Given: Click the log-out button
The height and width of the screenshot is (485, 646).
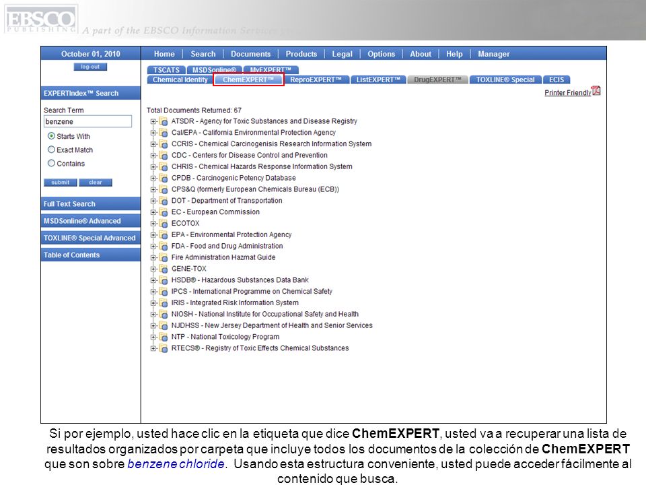Looking at the screenshot, I should click(x=90, y=67).
